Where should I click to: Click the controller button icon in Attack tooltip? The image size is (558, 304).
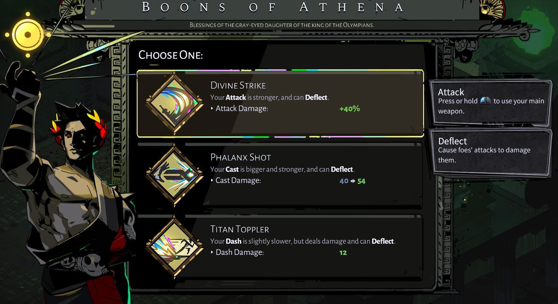(x=485, y=101)
